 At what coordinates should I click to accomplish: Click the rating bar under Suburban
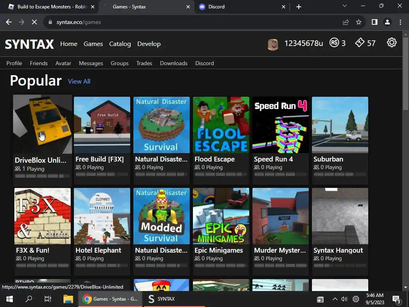point(340,174)
